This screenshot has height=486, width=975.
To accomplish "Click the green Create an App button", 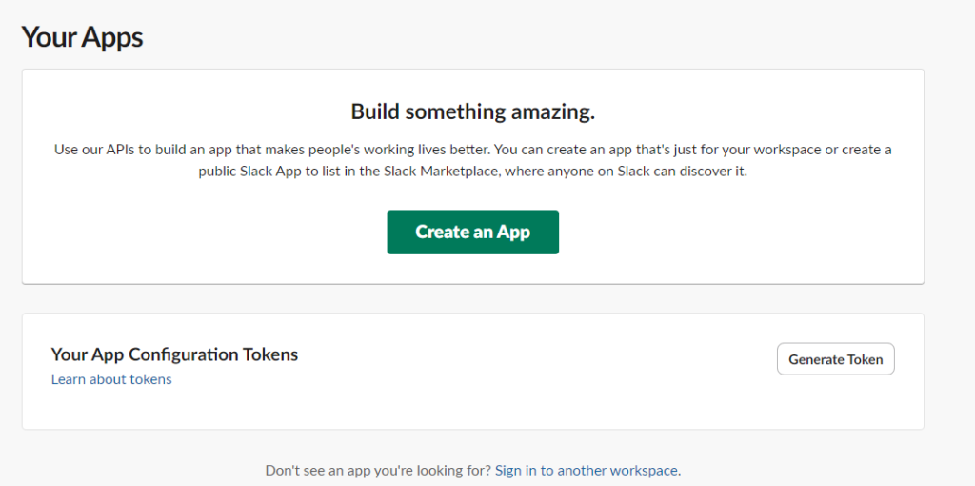I will coord(472,233).
